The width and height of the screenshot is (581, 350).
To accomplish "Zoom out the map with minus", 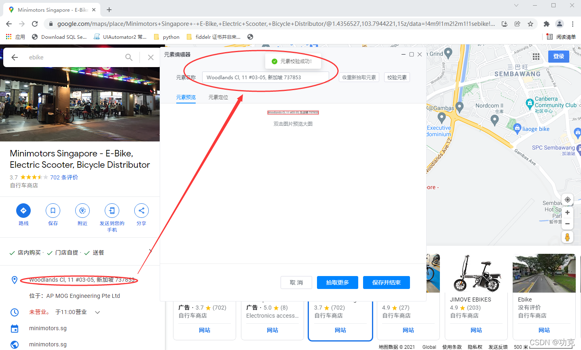I will [x=568, y=223].
